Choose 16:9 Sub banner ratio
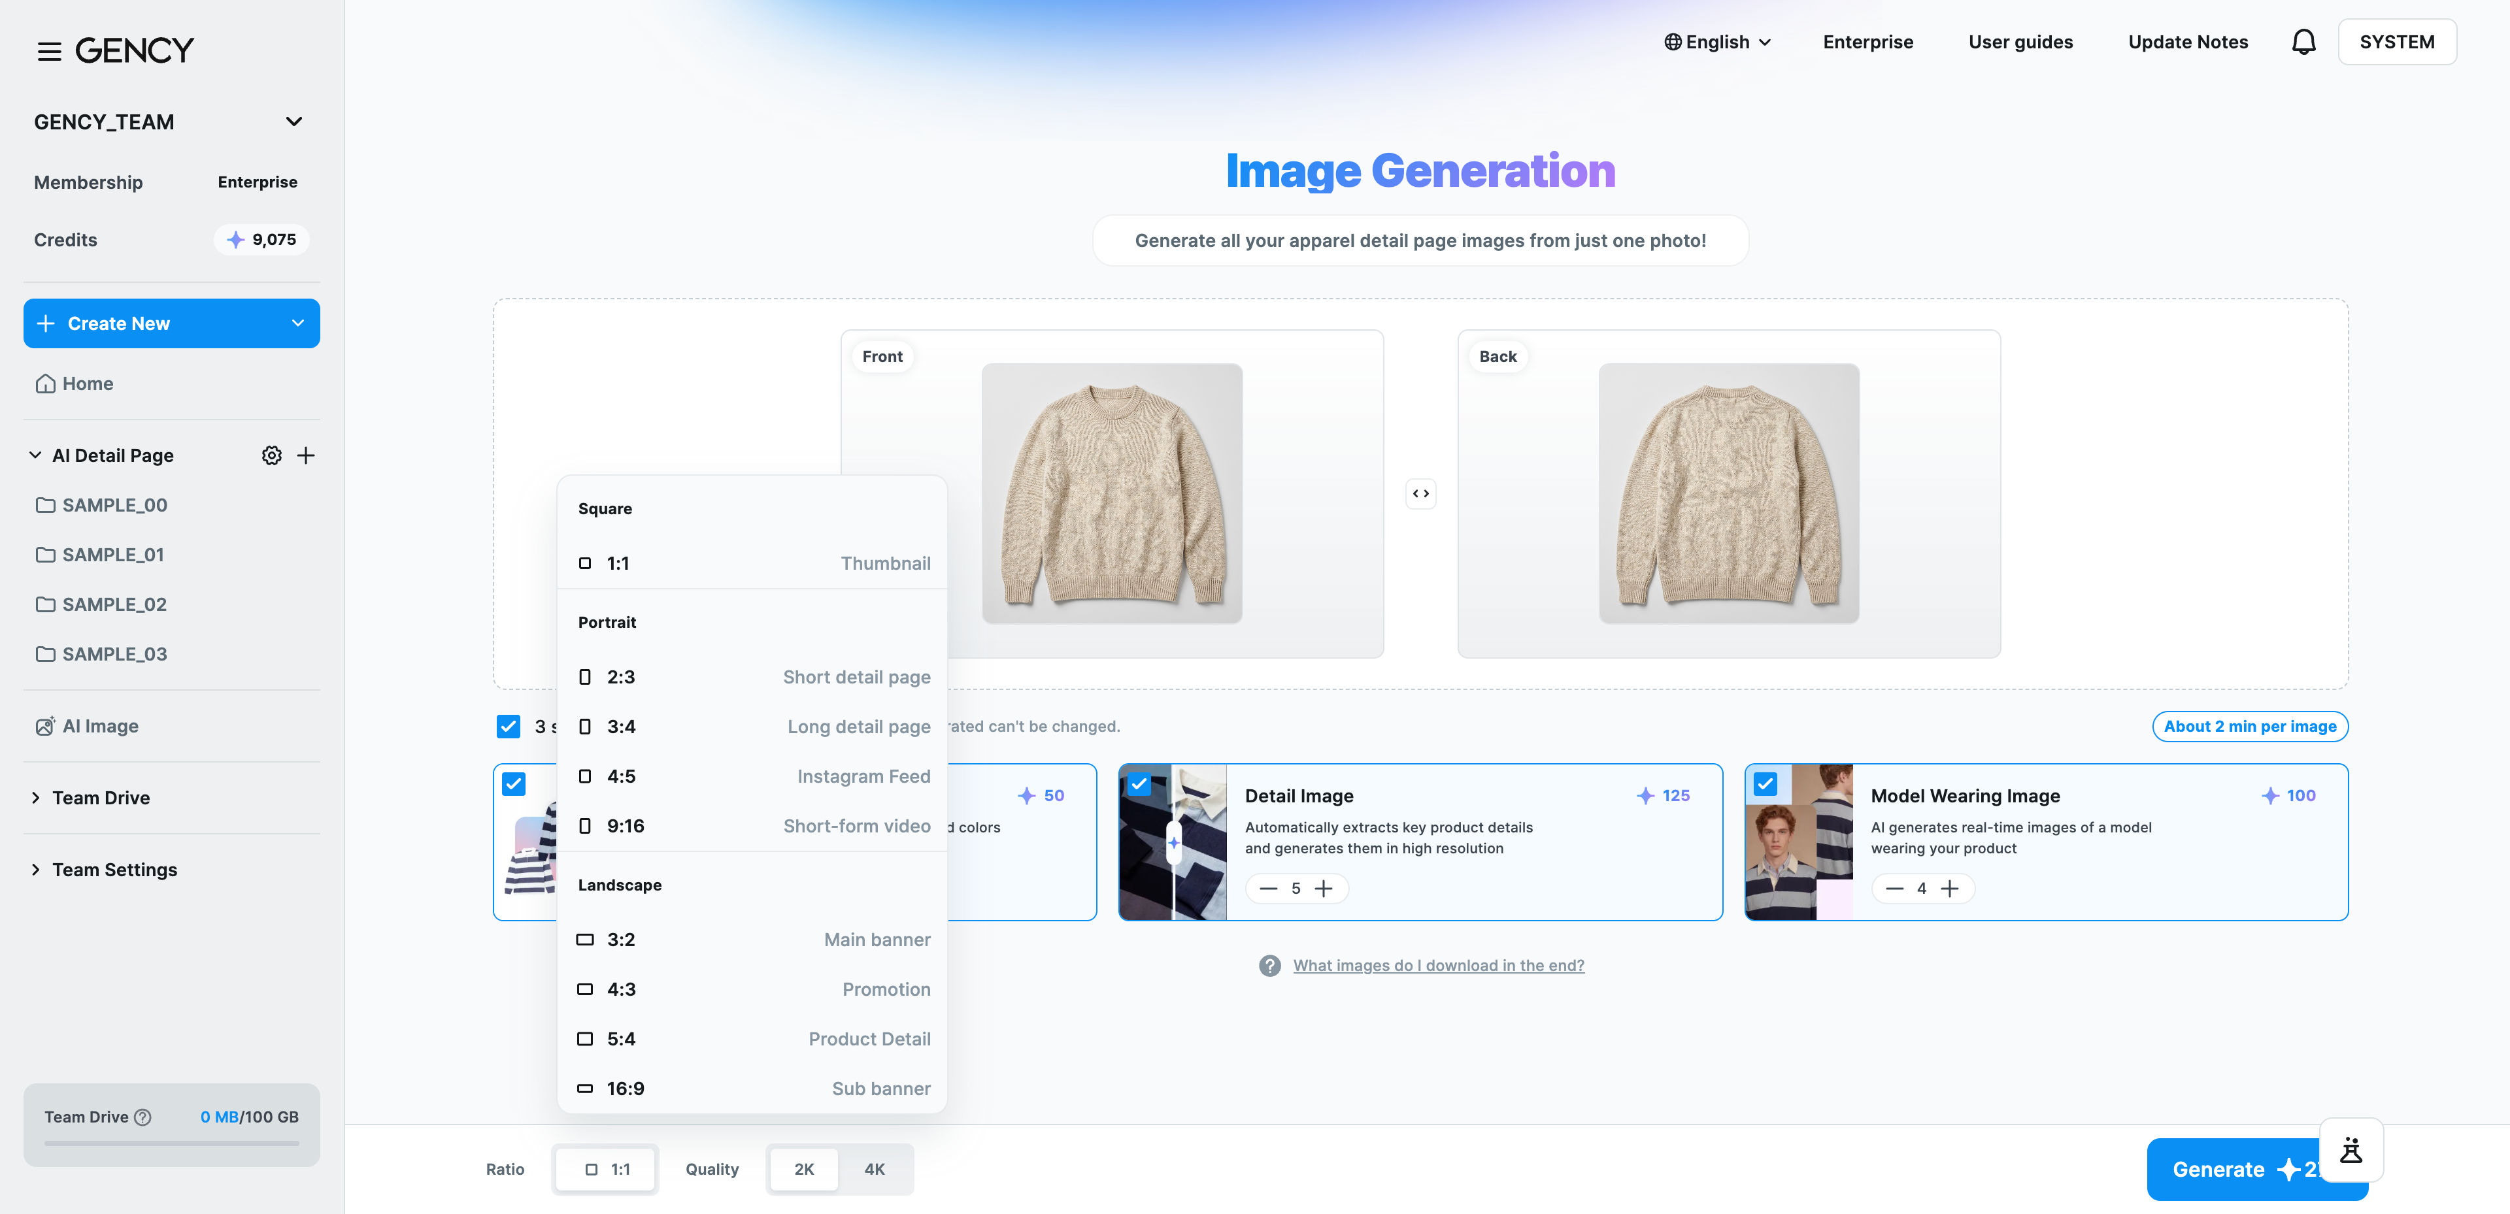The width and height of the screenshot is (2510, 1214). pos(752,1089)
